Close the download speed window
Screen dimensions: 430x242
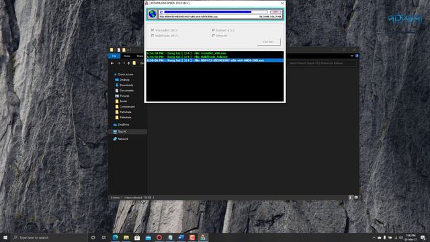[x=282, y=3]
